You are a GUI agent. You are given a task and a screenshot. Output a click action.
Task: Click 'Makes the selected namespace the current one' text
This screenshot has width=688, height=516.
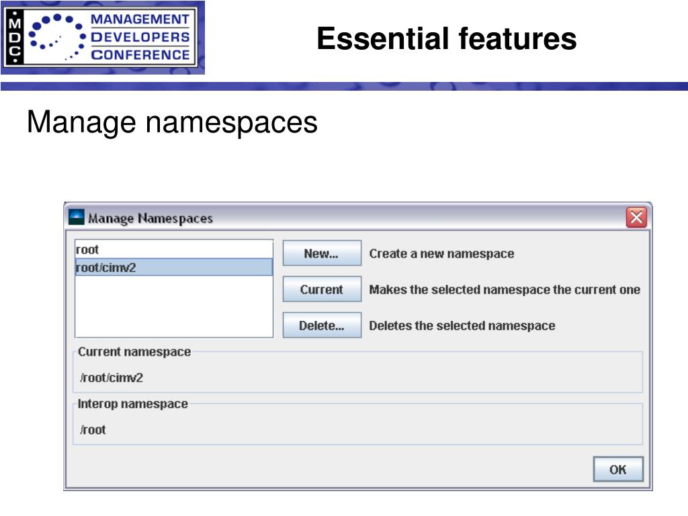click(505, 290)
